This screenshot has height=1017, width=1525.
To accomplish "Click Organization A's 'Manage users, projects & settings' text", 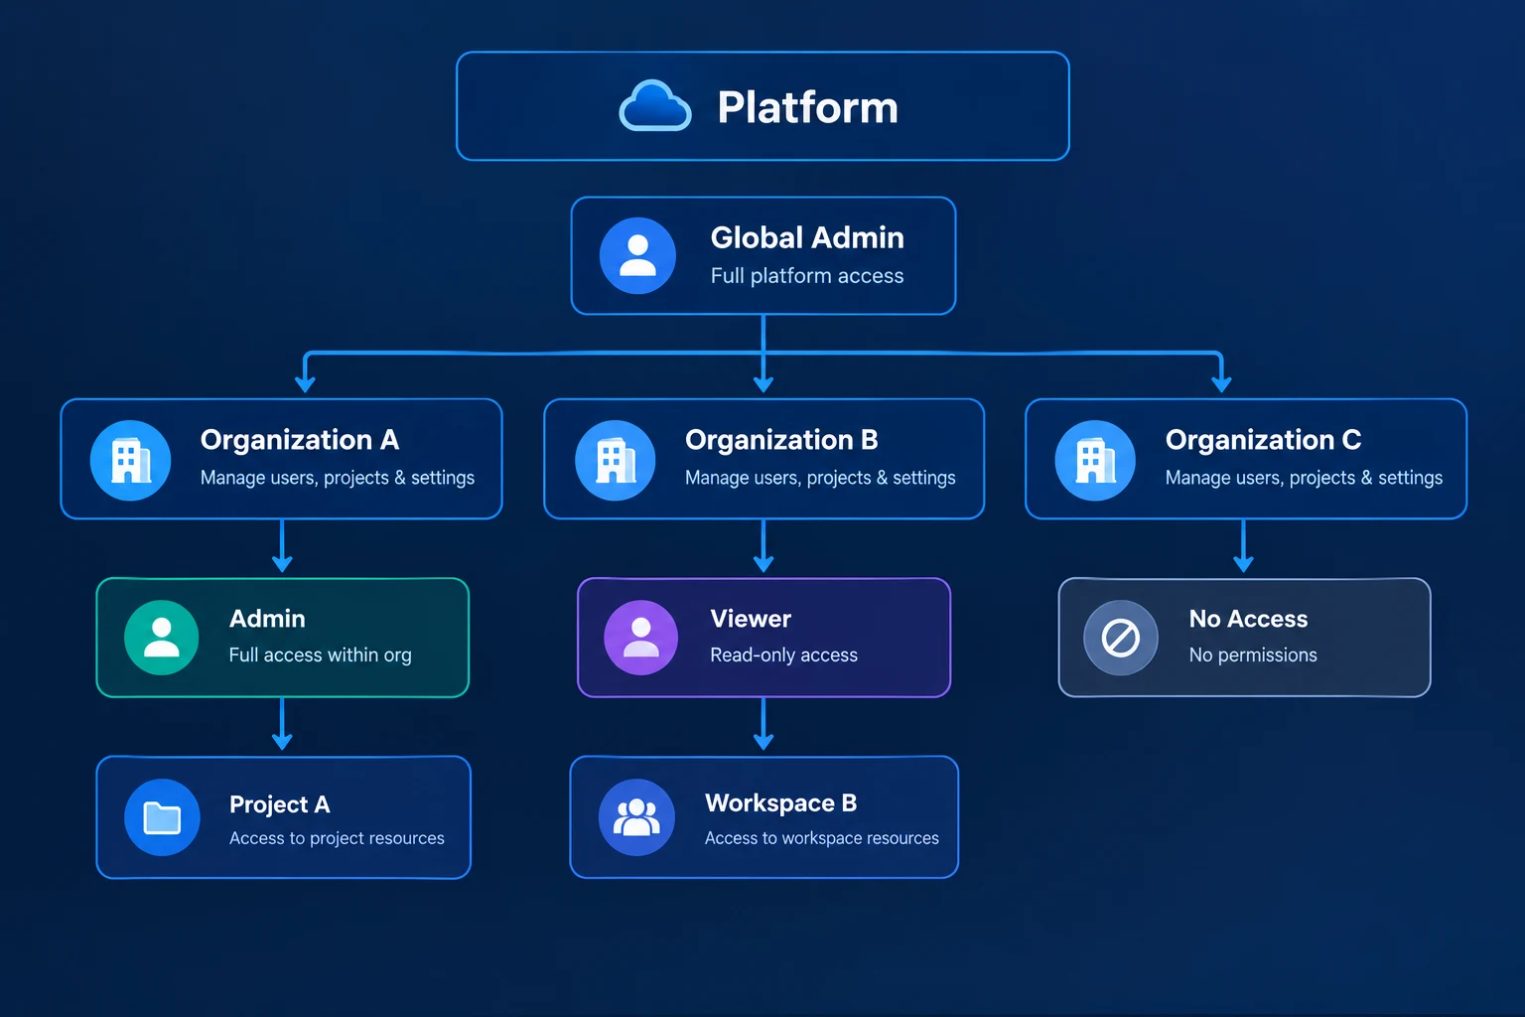I will click(x=338, y=478).
